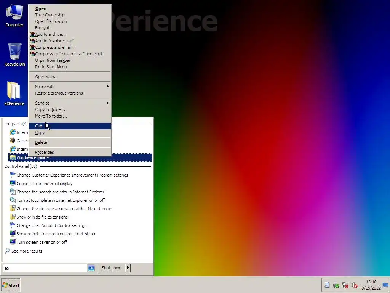Click the flag icon beside Customer Experience Improvement settings
Screen dimensions: 390x293
[13, 175]
